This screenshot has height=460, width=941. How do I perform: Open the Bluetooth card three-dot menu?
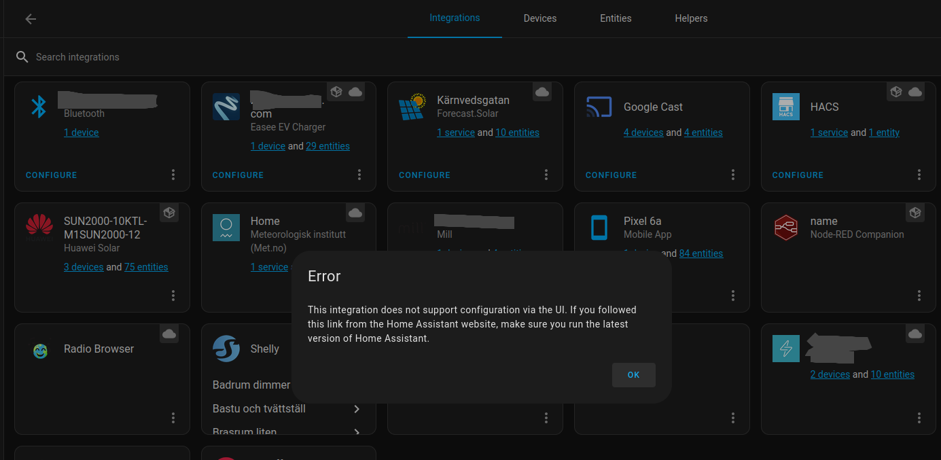[173, 175]
